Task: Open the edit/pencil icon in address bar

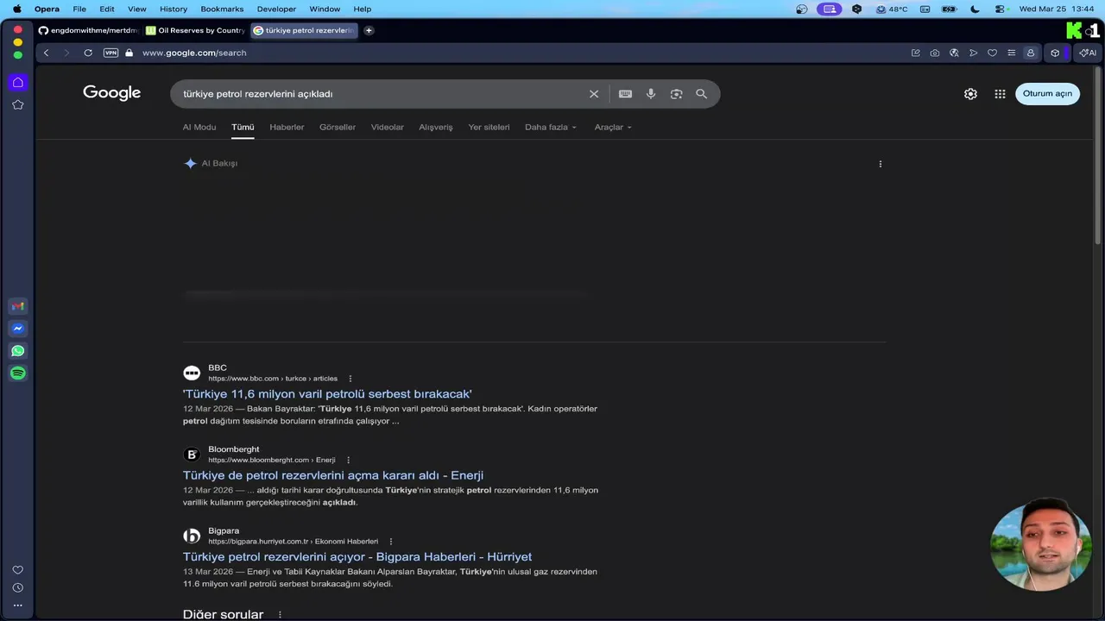Action: point(916,53)
